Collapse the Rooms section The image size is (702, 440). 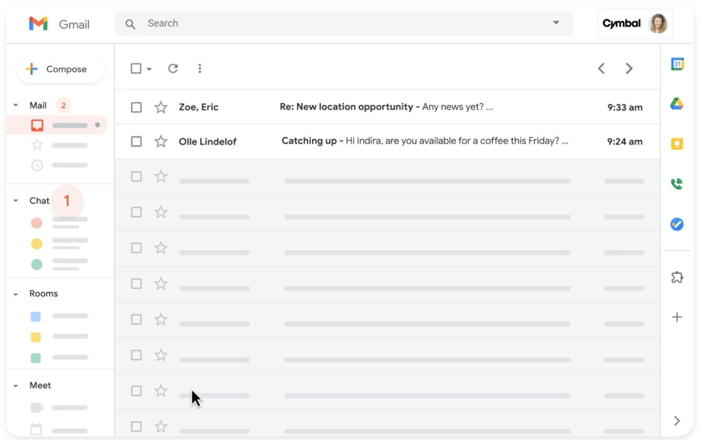(15, 293)
